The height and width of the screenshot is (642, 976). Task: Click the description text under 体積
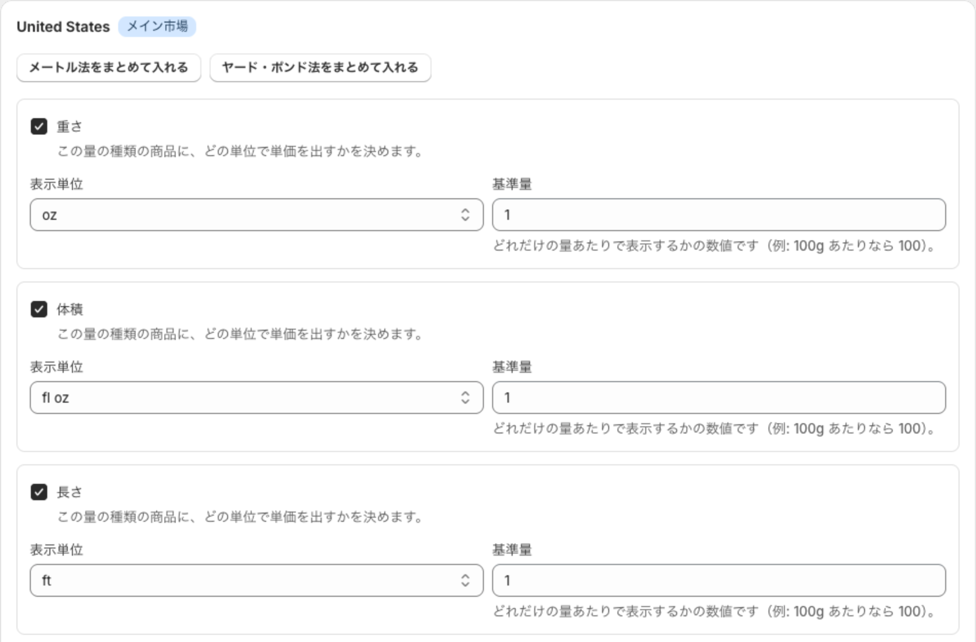point(240,334)
